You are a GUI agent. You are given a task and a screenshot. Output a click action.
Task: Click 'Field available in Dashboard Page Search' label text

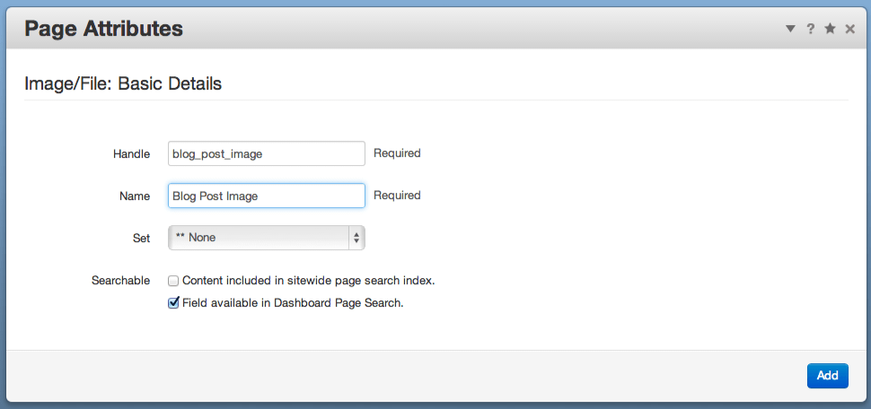[293, 303]
